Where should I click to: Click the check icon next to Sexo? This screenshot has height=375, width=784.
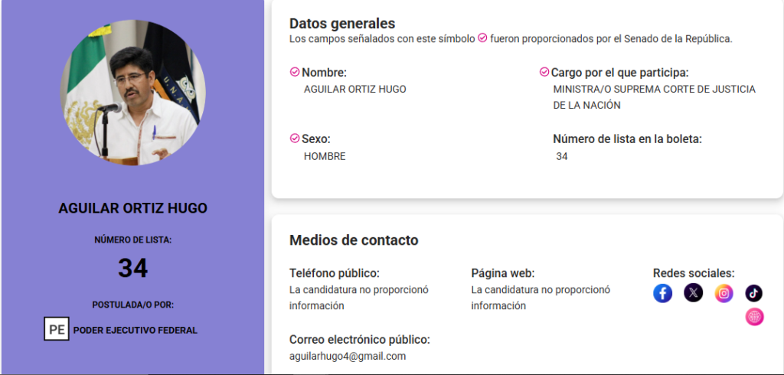tap(295, 139)
